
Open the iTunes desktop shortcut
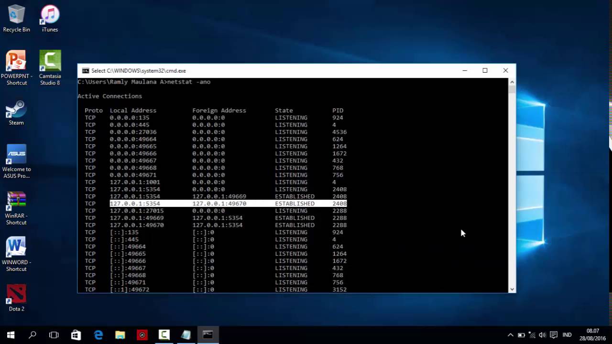[x=50, y=19]
